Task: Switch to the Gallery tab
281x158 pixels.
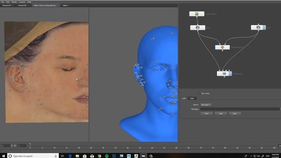Action: (x=66, y=6)
